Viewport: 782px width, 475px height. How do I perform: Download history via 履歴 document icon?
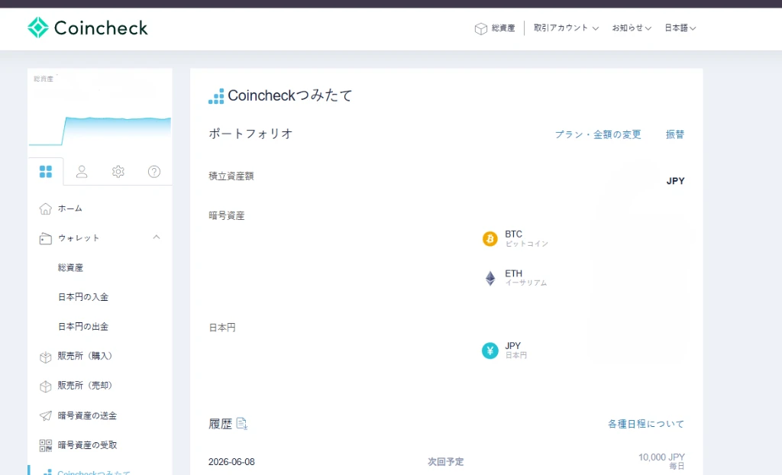[242, 424]
